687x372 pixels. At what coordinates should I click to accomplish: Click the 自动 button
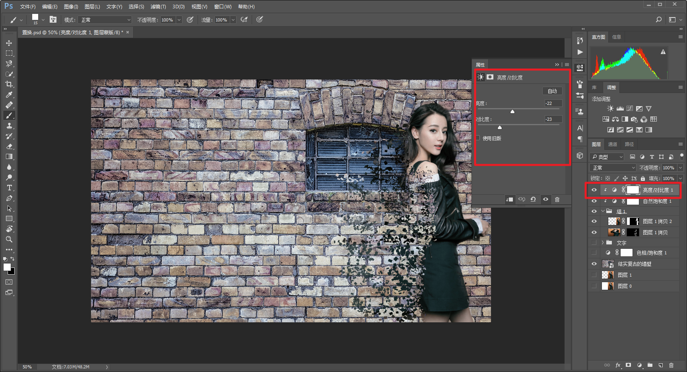pyautogui.click(x=552, y=91)
